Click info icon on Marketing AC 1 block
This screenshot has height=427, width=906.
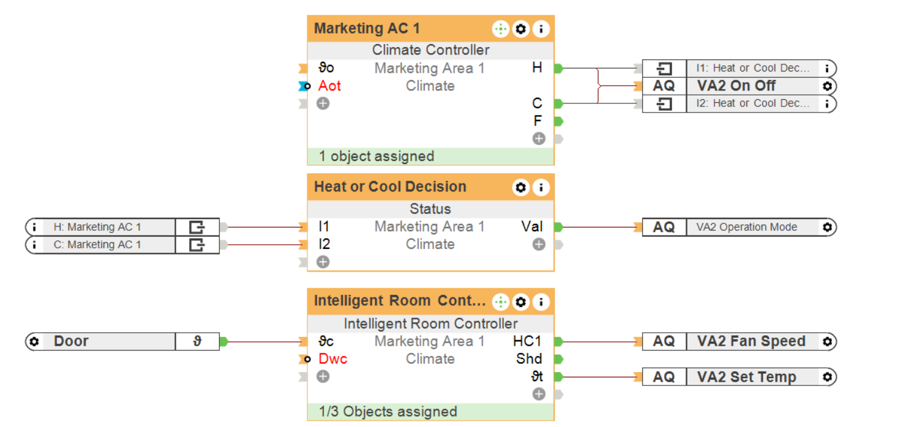(x=541, y=29)
